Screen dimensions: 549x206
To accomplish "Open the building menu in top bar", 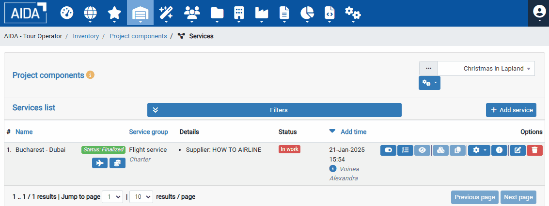I will tap(239, 13).
